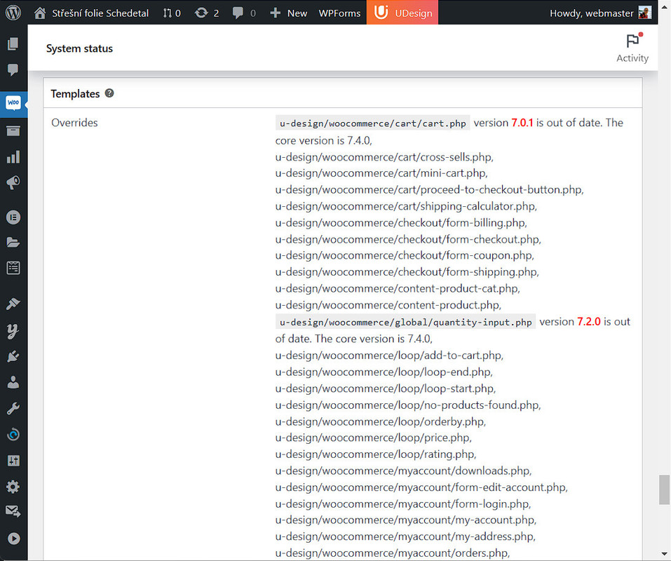
Task: Click the Overrides row label
Action: click(74, 123)
